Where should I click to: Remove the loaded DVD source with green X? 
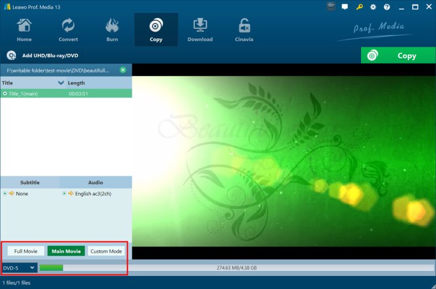[x=123, y=70]
